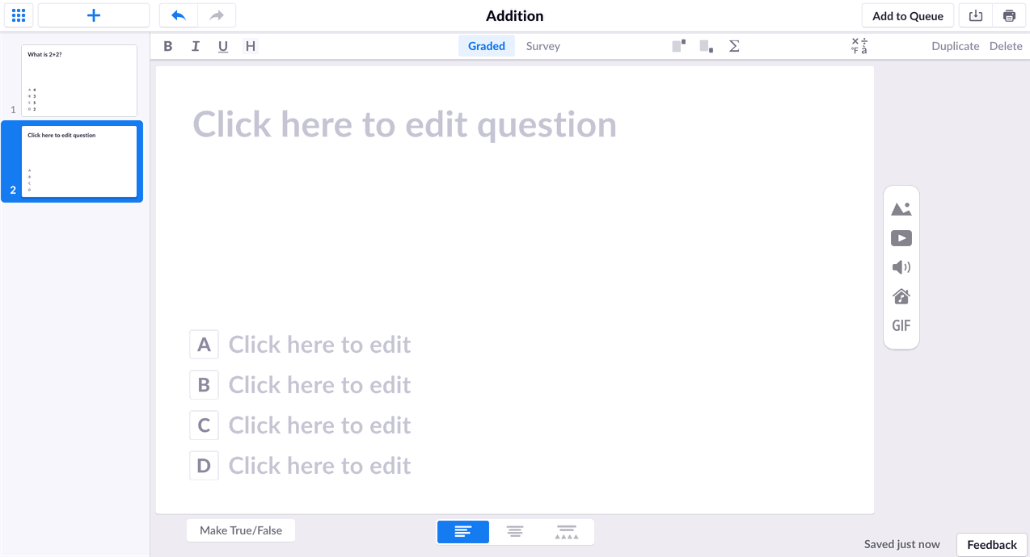Image resolution: width=1030 pixels, height=557 pixels.
Task: Insert special symbols using the symbols icon
Action: click(x=859, y=46)
